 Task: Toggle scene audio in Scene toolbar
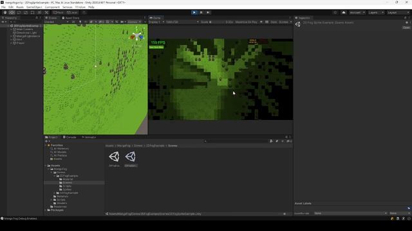point(86,22)
